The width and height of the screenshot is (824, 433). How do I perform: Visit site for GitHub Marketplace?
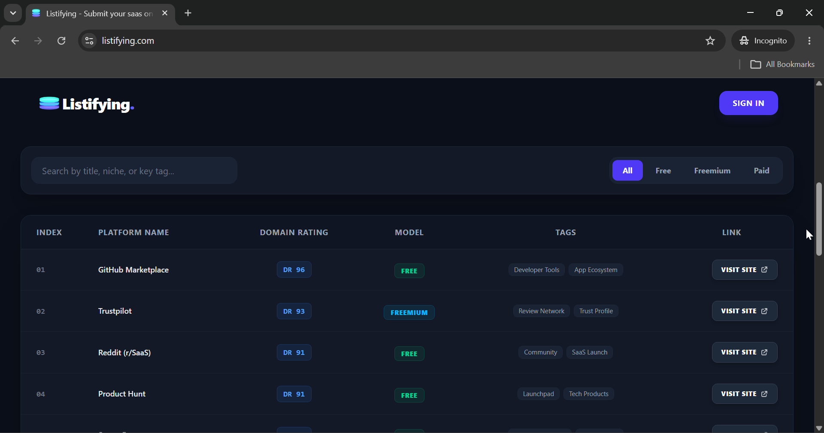tap(745, 270)
